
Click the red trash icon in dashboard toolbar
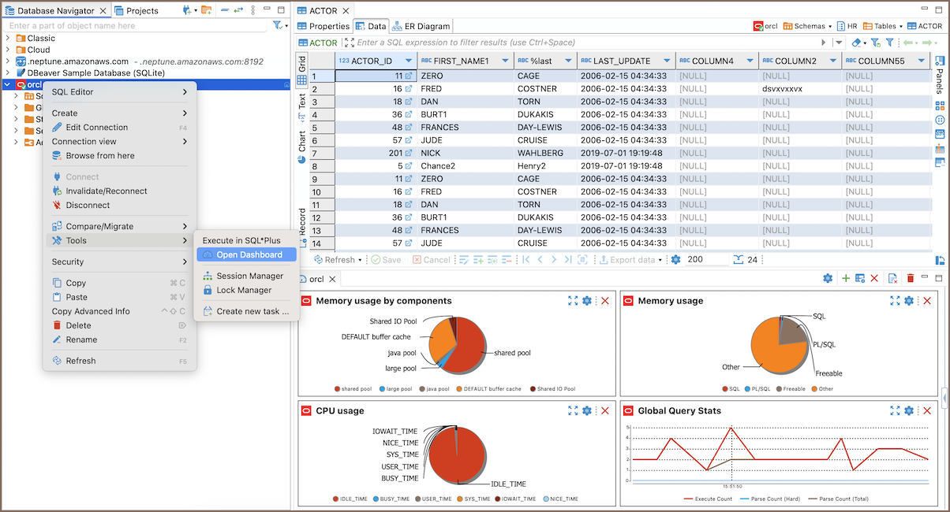pyautogui.click(x=910, y=279)
